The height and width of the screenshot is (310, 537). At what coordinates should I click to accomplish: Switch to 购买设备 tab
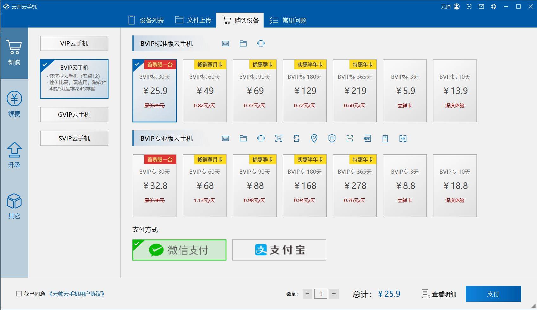pyautogui.click(x=240, y=20)
